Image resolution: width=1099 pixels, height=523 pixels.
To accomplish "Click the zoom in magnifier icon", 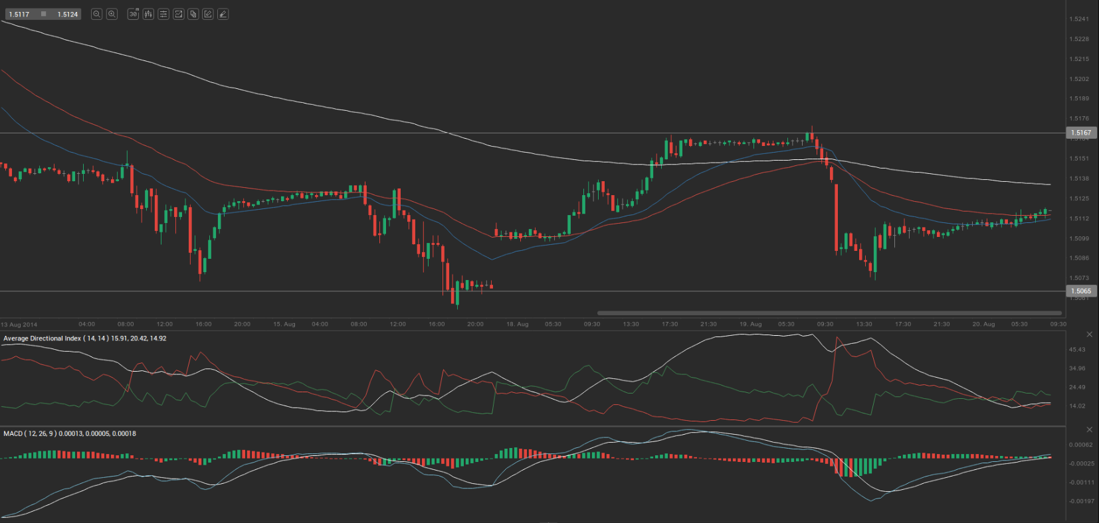I will 112,14.
